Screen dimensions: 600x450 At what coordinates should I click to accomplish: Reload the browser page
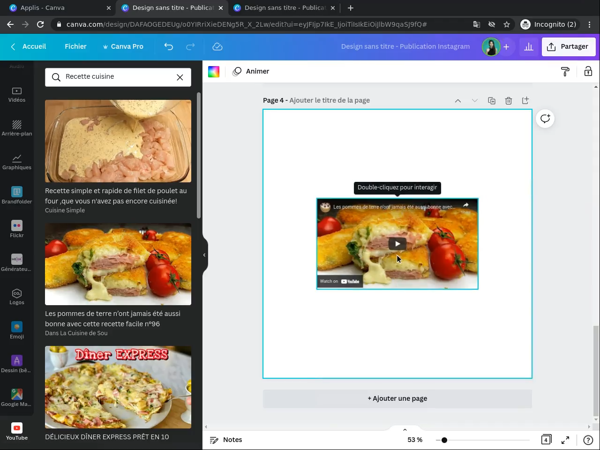(40, 24)
